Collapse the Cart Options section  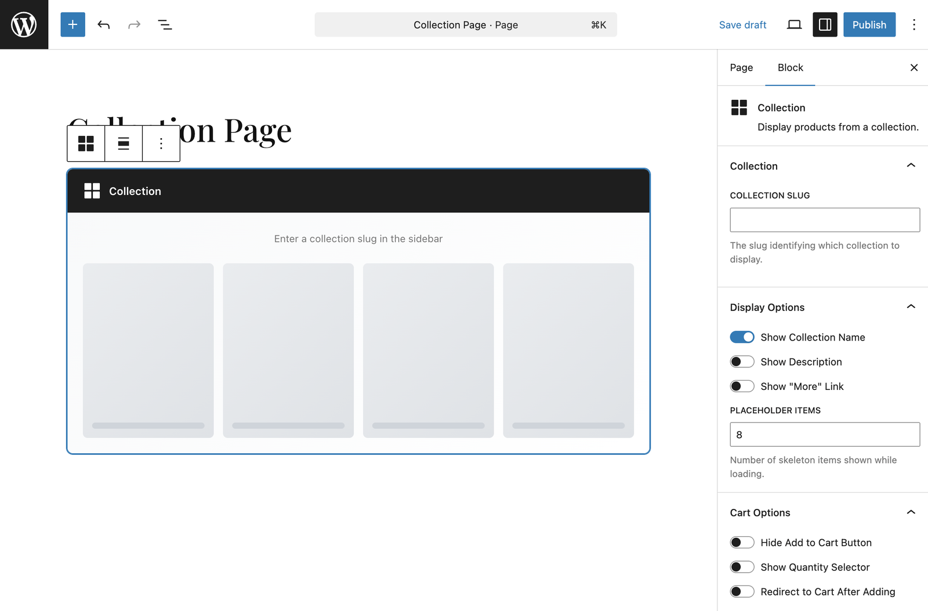click(x=911, y=512)
